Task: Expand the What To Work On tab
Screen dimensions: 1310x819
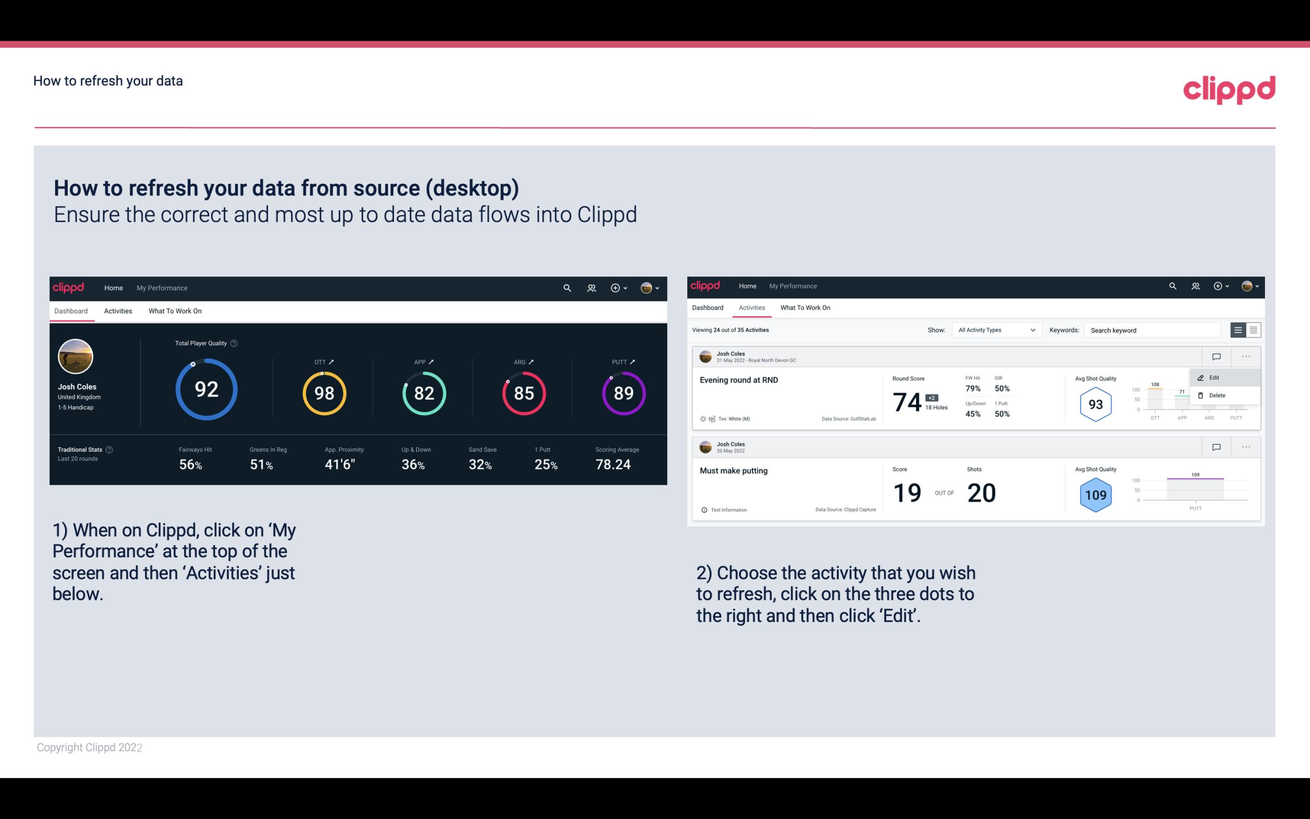Action: 175,310
